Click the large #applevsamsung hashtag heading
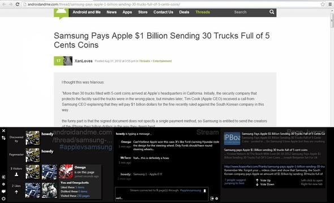Screen dimensions: 334x203 [x=85, y=147]
